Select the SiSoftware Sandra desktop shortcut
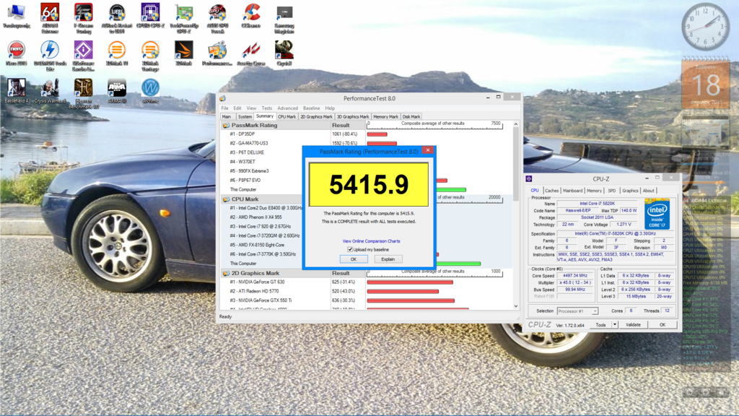The image size is (739, 416). (x=84, y=56)
